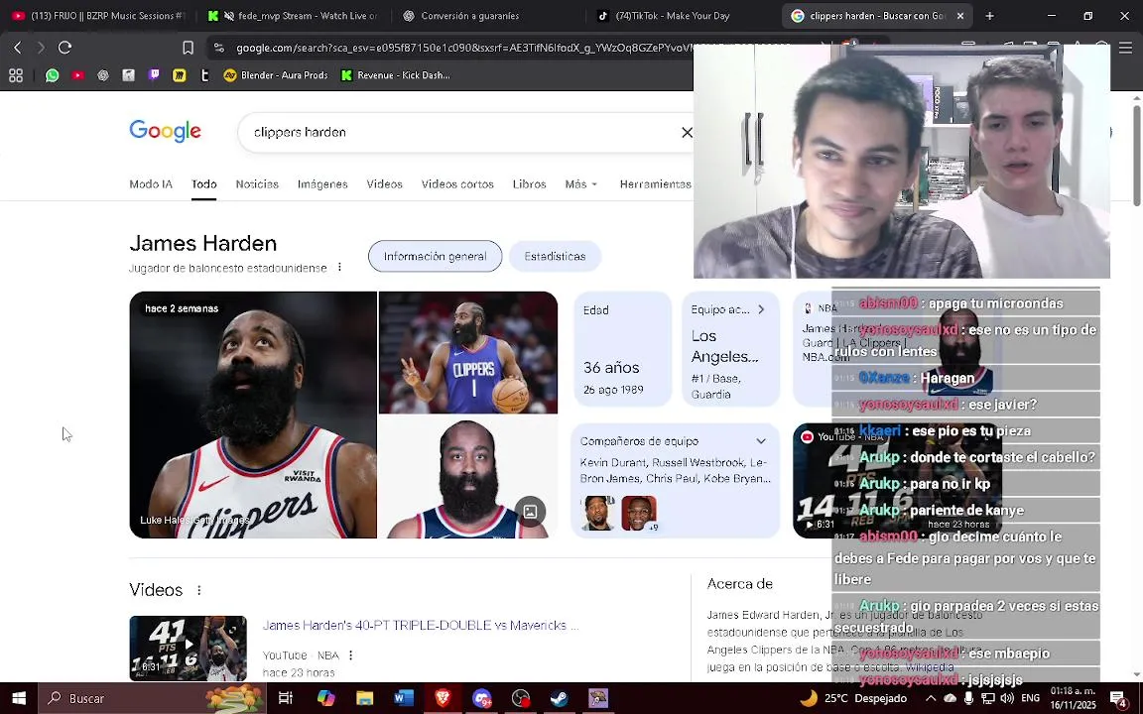
Task: Open the Revenue - Kick Dash bookmark
Action: 396,75
